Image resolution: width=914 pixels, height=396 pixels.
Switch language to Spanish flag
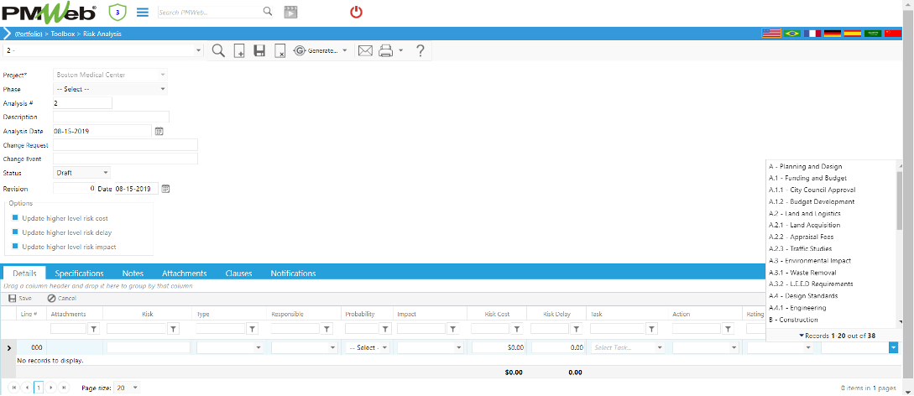[852, 34]
